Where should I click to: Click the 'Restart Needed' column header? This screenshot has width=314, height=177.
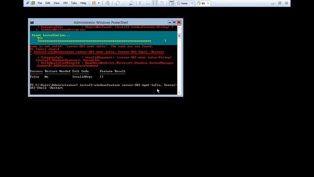pos(57,71)
